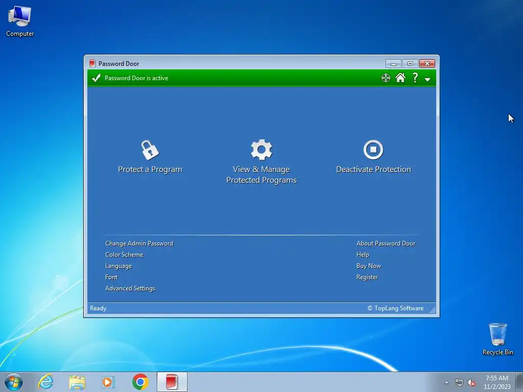Image resolution: width=523 pixels, height=392 pixels.
Task: Click the crosshair target icon in green bar
Action: tap(386, 78)
